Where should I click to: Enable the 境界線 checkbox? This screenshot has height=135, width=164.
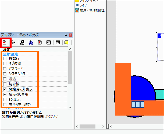click(x=5, y=84)
